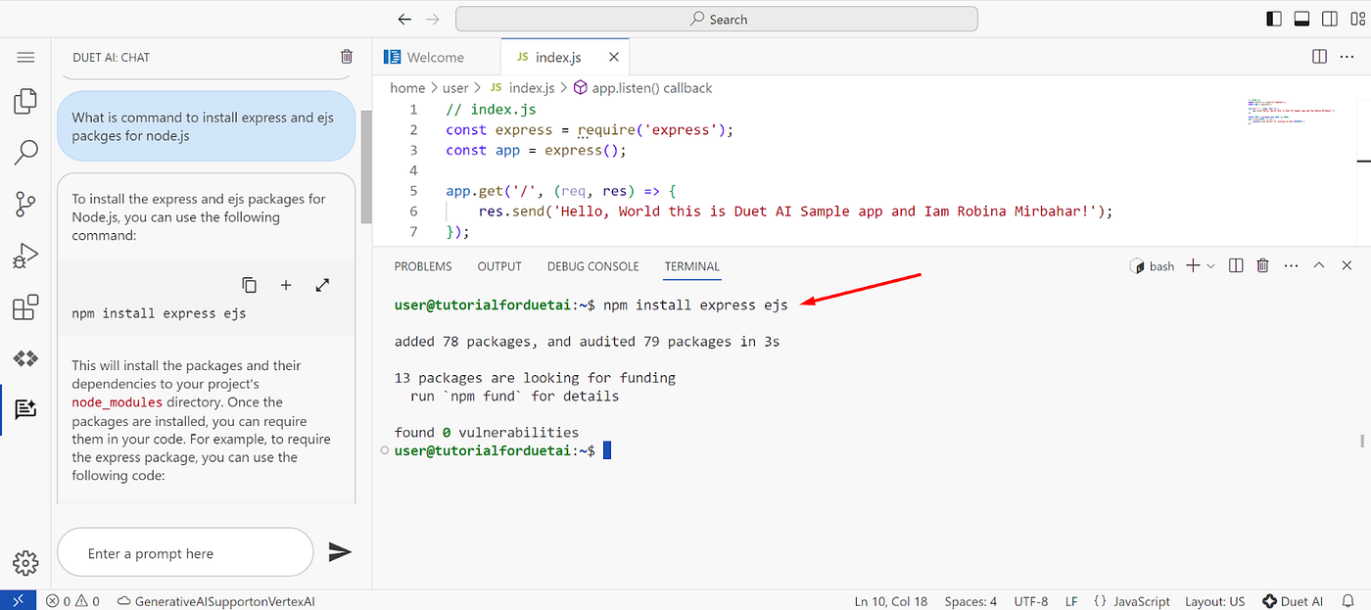Viewport: 1371px width, 610px height.
Task: Open editor More Actions ellipsis
Action: tap(1347, 57)
